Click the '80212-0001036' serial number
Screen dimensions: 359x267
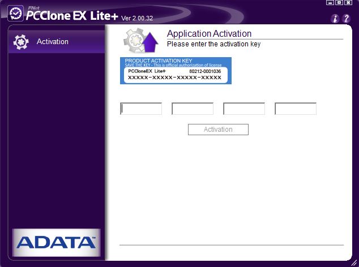205,71
